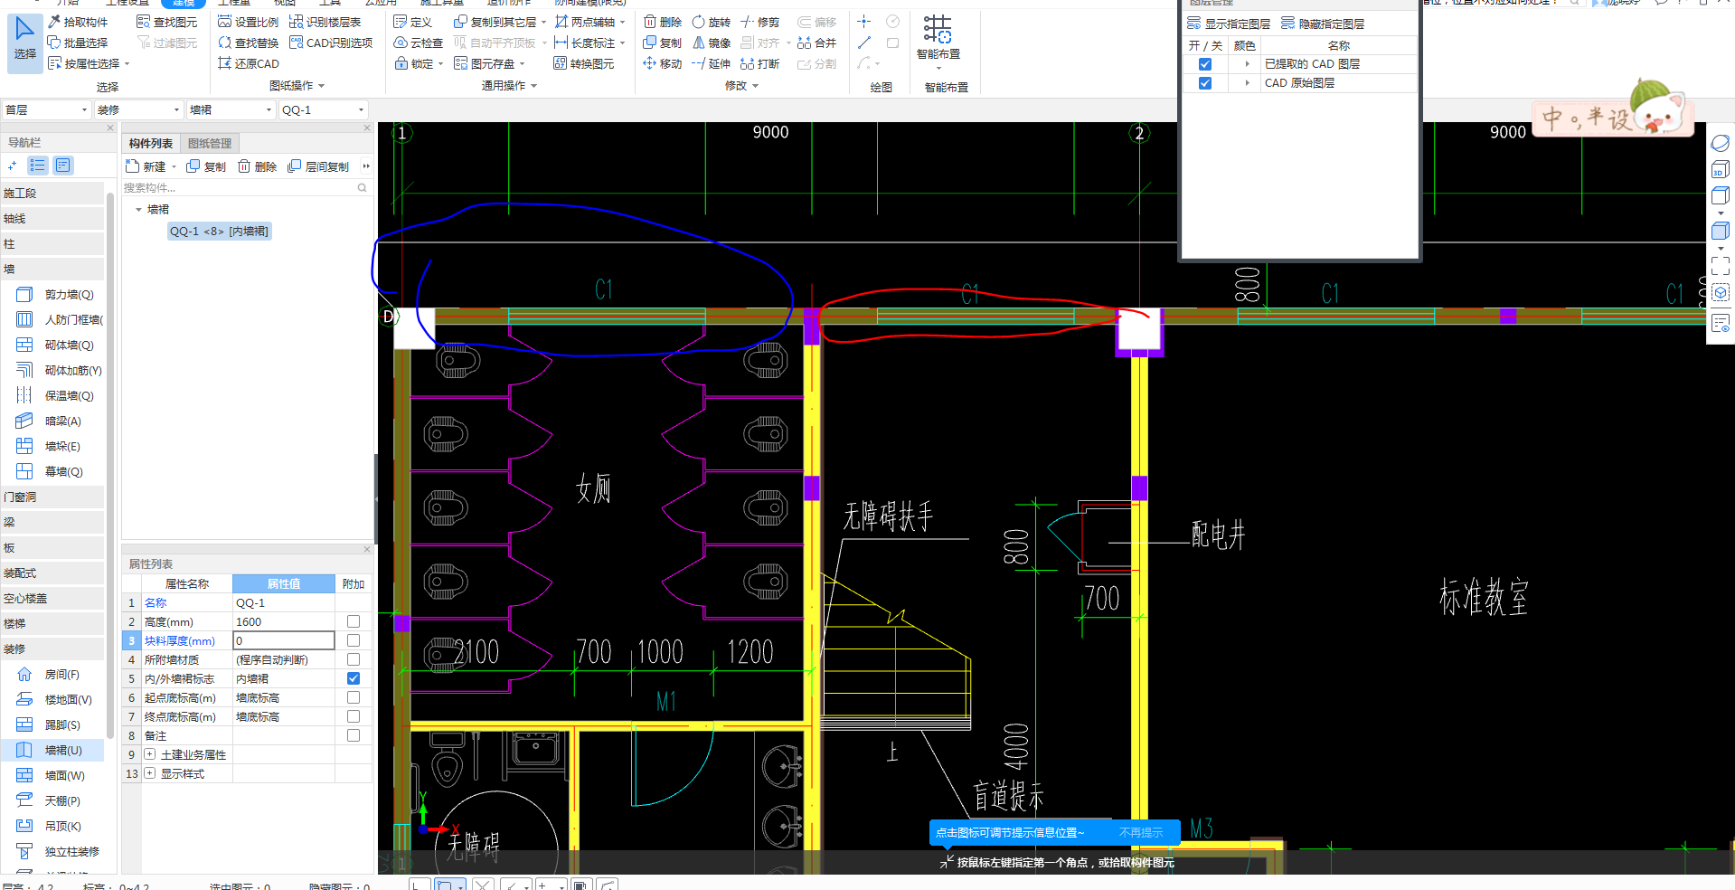Toggle 已提取的 CAD 图层 checkbox
The width and height of the screenshot is (1735, 890).
[x=1204, y=64]
